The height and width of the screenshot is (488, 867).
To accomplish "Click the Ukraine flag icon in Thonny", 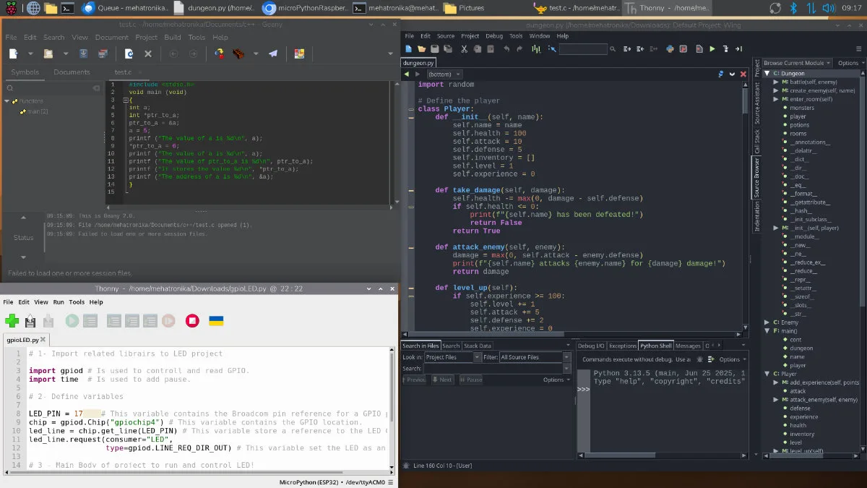I will pos(215,320).
